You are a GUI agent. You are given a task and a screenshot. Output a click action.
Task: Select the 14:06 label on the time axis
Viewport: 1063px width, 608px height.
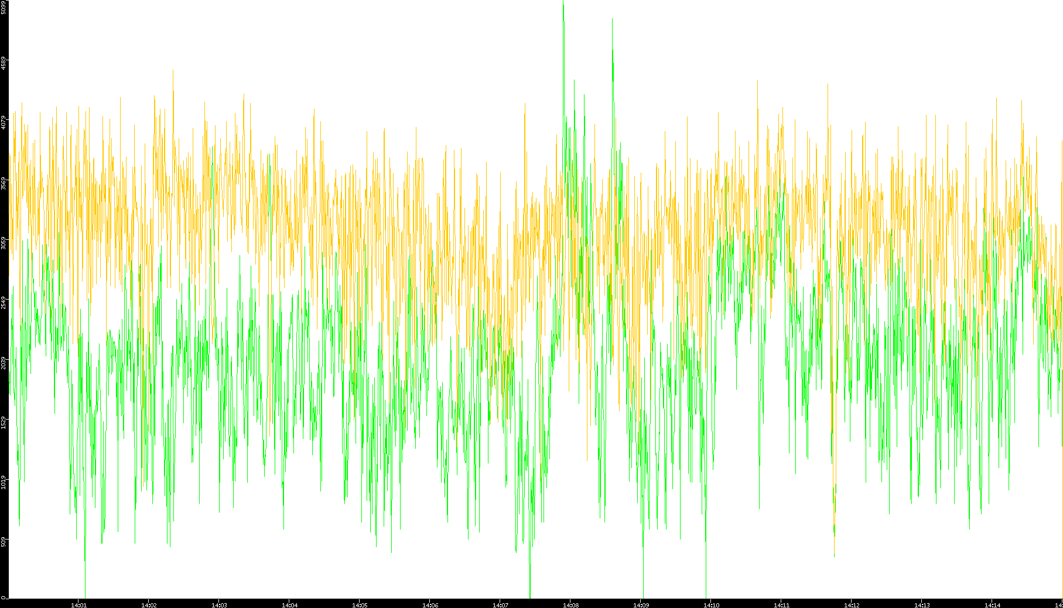pos(430,605)
